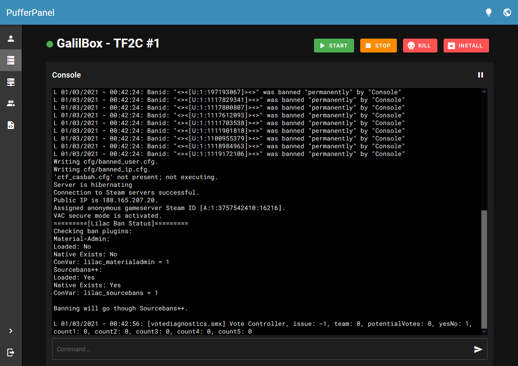Click the 'ctf_casbah.cfg' not present line
This screenshot has height=366, width=518.
(136, 177)
